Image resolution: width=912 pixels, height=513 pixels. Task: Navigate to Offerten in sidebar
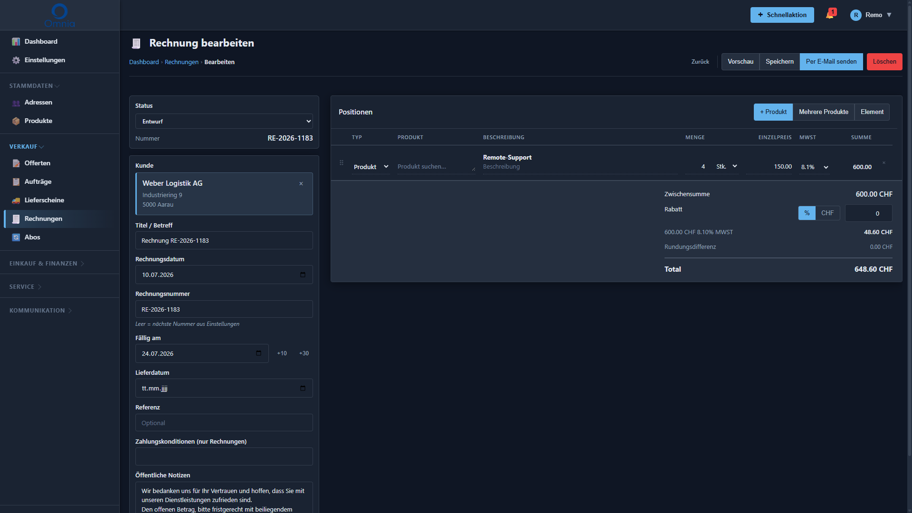tap(38, 163)
